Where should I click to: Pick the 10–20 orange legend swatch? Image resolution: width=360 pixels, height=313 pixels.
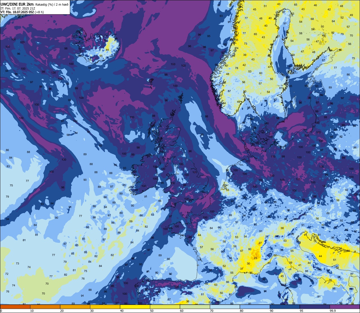45,307
